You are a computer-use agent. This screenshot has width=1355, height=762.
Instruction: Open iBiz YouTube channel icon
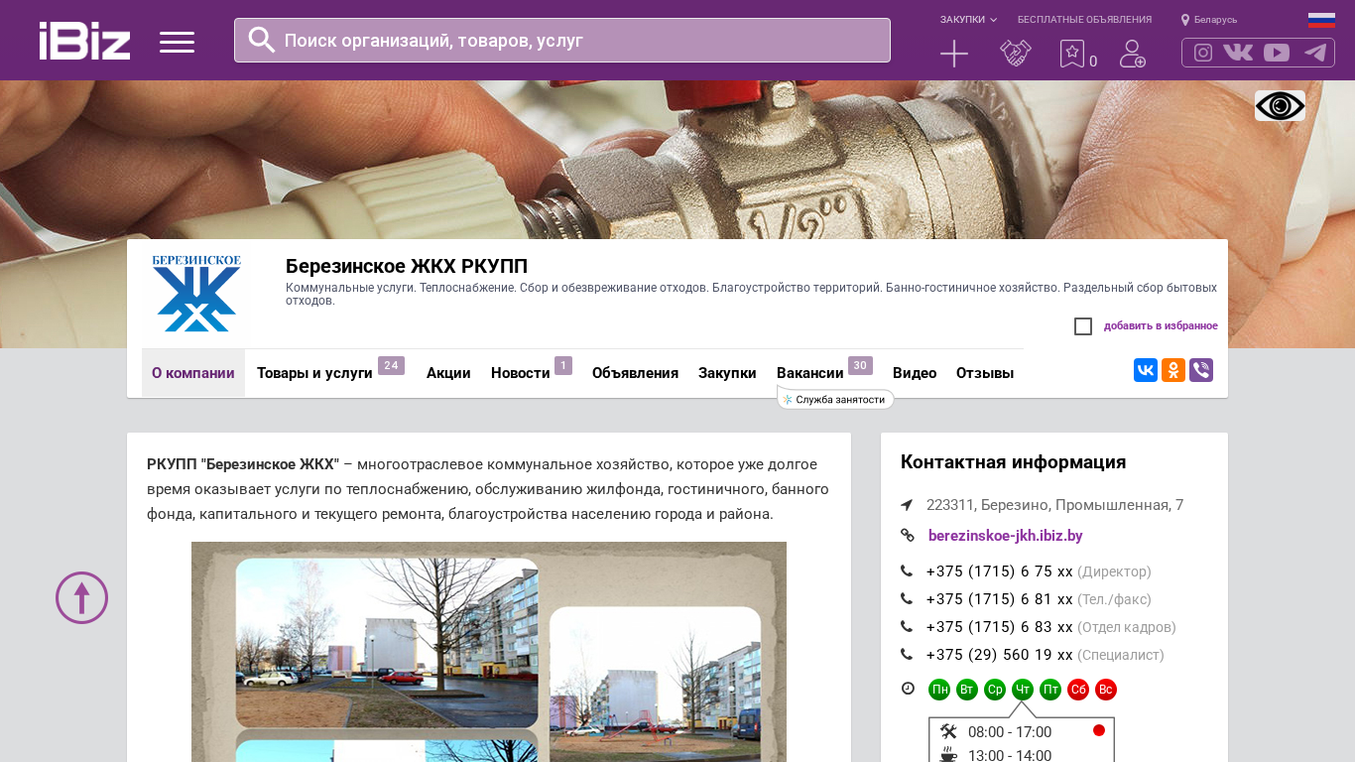pyautogui.click(x=1277, y=53)
